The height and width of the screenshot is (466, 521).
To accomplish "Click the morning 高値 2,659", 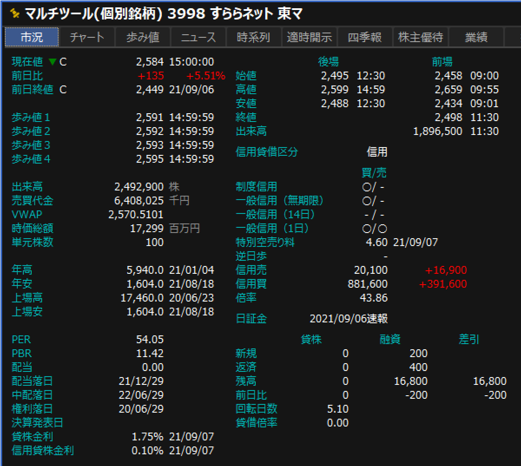I will [448, 90].
